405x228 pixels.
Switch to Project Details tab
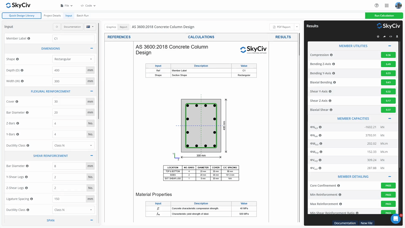[52, 16]
